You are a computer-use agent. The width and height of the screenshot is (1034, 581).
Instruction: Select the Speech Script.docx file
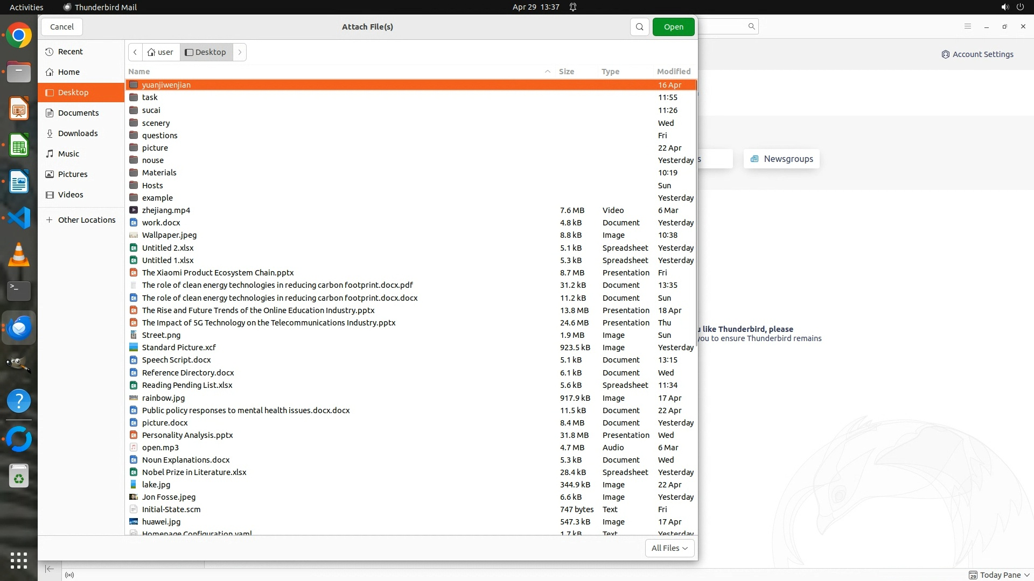pyautogui.click(x=176, y=360)
